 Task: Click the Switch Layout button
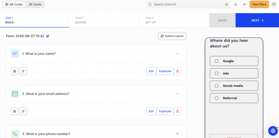172,36
